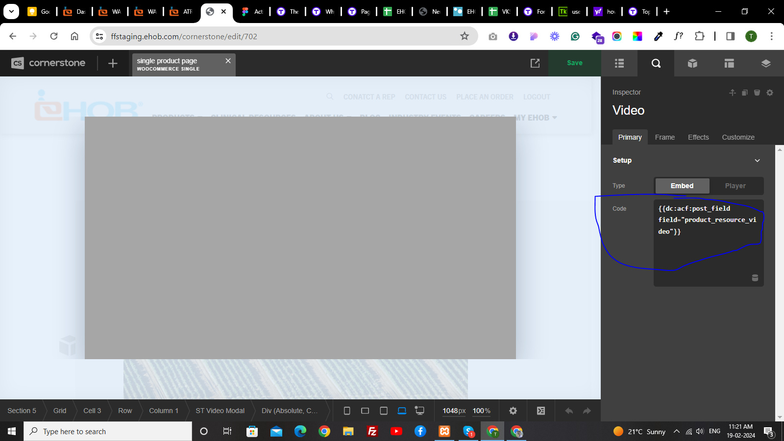Duplicate the Video element via copy icon
This screenshot has height=441, width=784.
(x=745, y=93)
